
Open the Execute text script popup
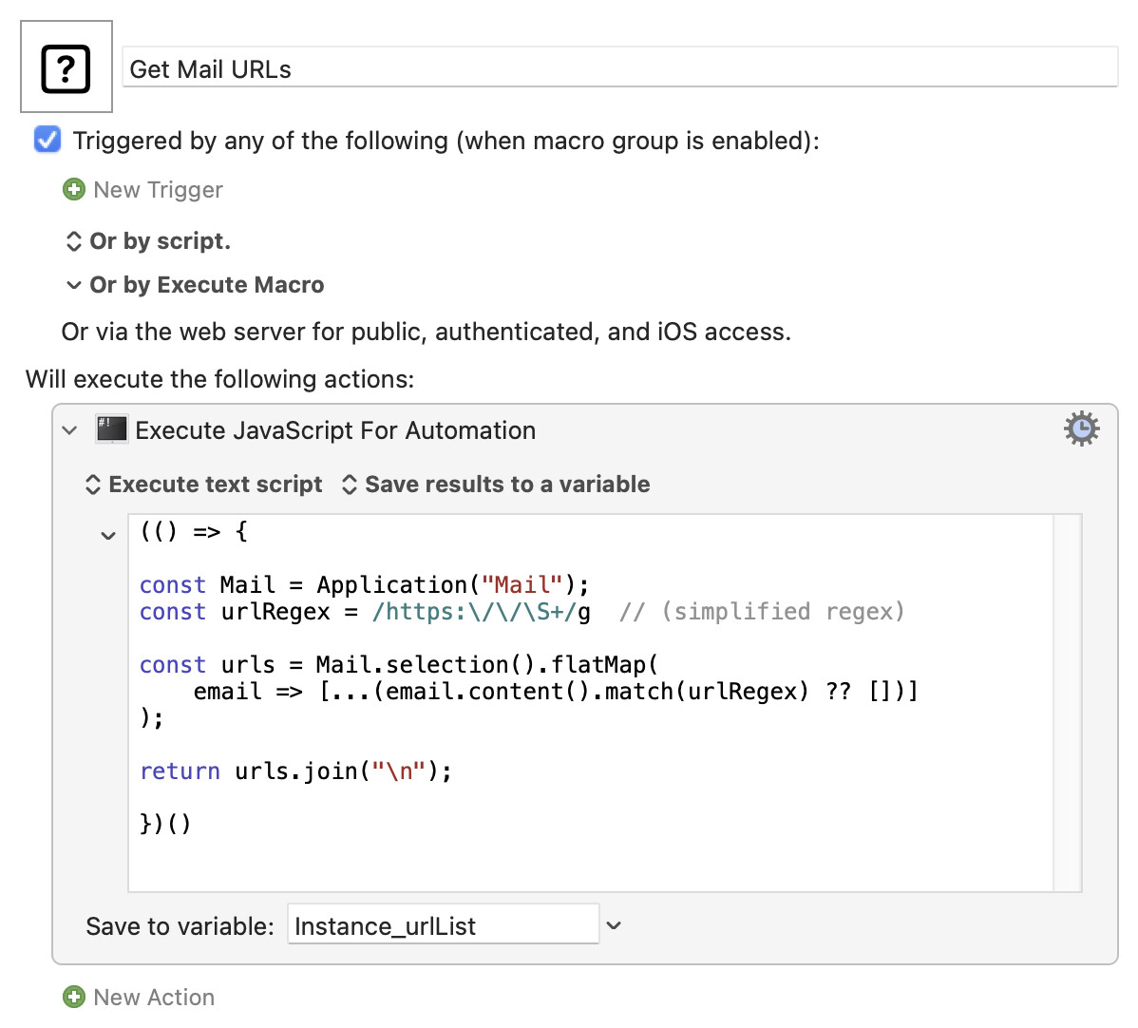(x=204, y=485)
